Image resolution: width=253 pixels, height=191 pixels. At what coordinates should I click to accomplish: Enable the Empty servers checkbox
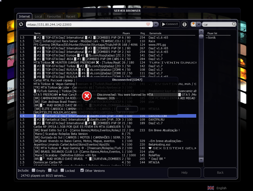pyautogui.click(x=34, y=170)
